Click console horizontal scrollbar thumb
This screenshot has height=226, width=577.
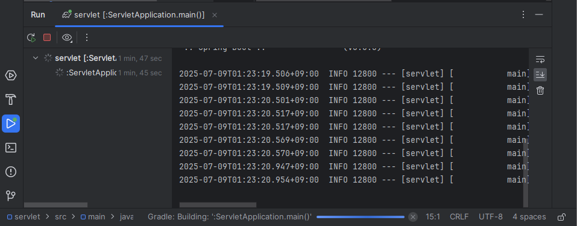click(218, 205)
